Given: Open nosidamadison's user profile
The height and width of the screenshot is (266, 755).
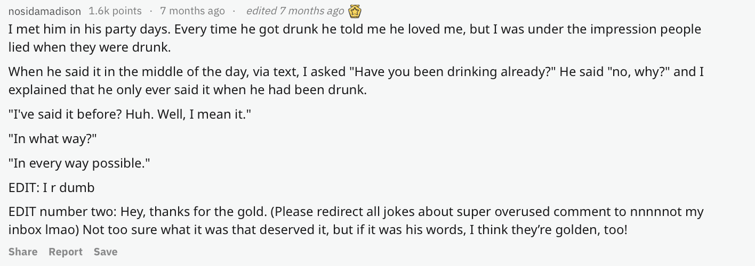Looking at the screenshot, I should coord(45,11).
